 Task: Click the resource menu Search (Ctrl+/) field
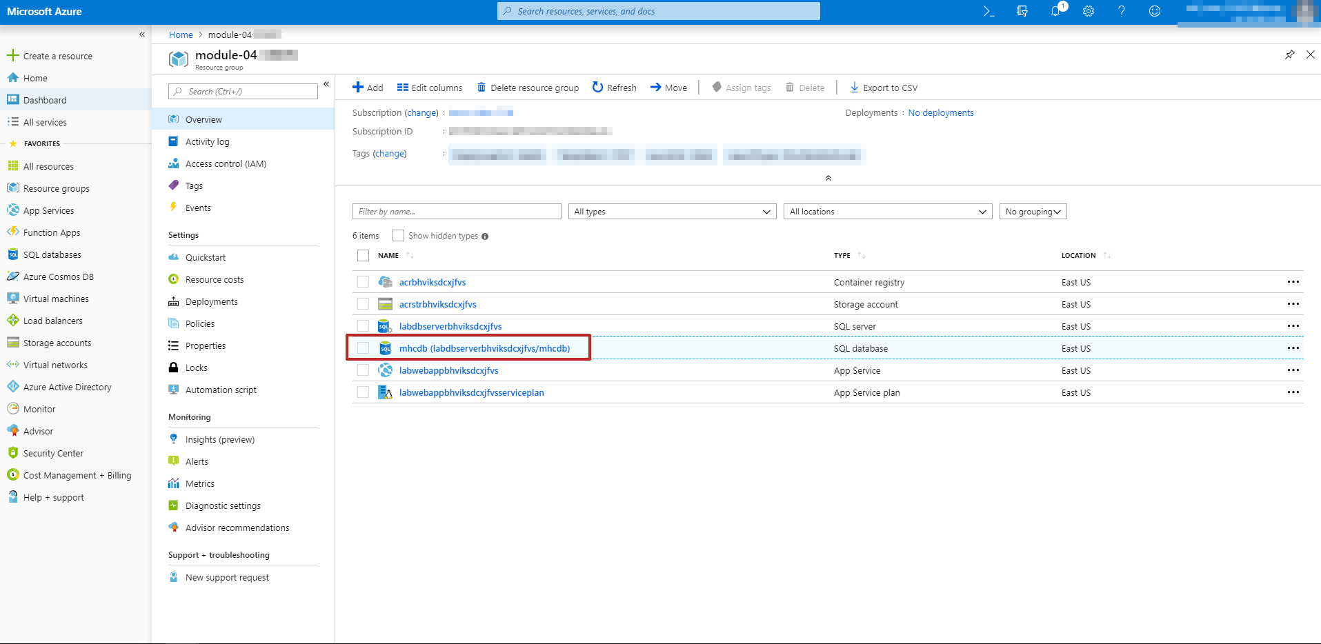click(243, 92)
